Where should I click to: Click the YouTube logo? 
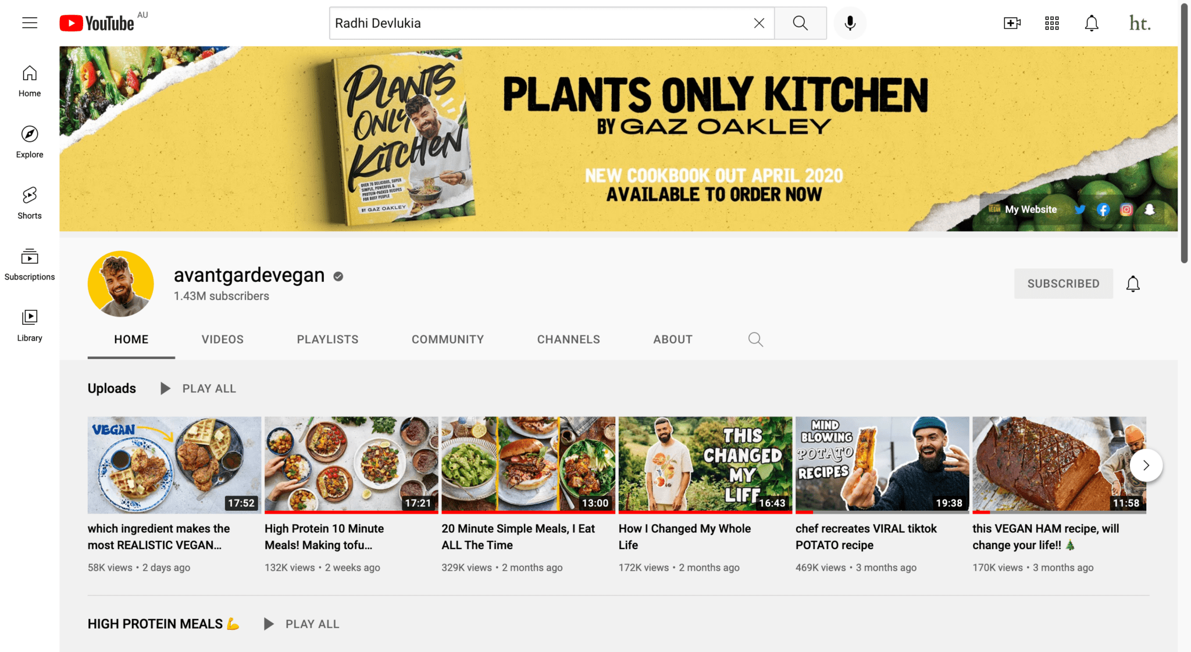[x=97, y=23]
